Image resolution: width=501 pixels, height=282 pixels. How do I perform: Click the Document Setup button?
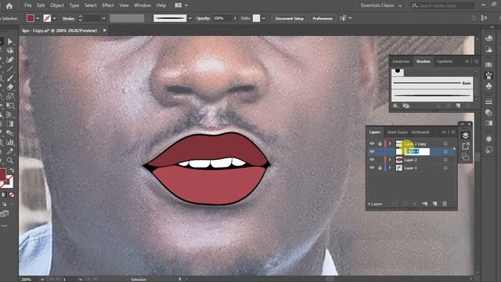pyautogui.click(x=289, y=19)
